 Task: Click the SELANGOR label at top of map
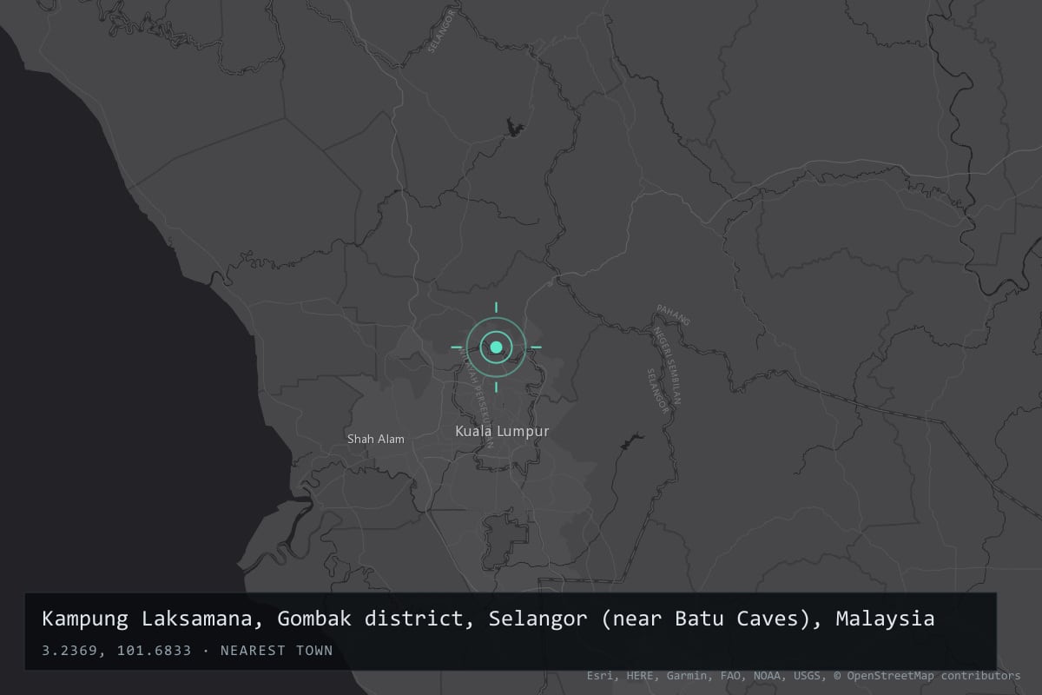[x=442, y=30]
